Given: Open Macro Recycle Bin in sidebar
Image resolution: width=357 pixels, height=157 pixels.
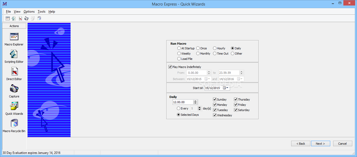Looking at the screenshot, I should point(14,126).
